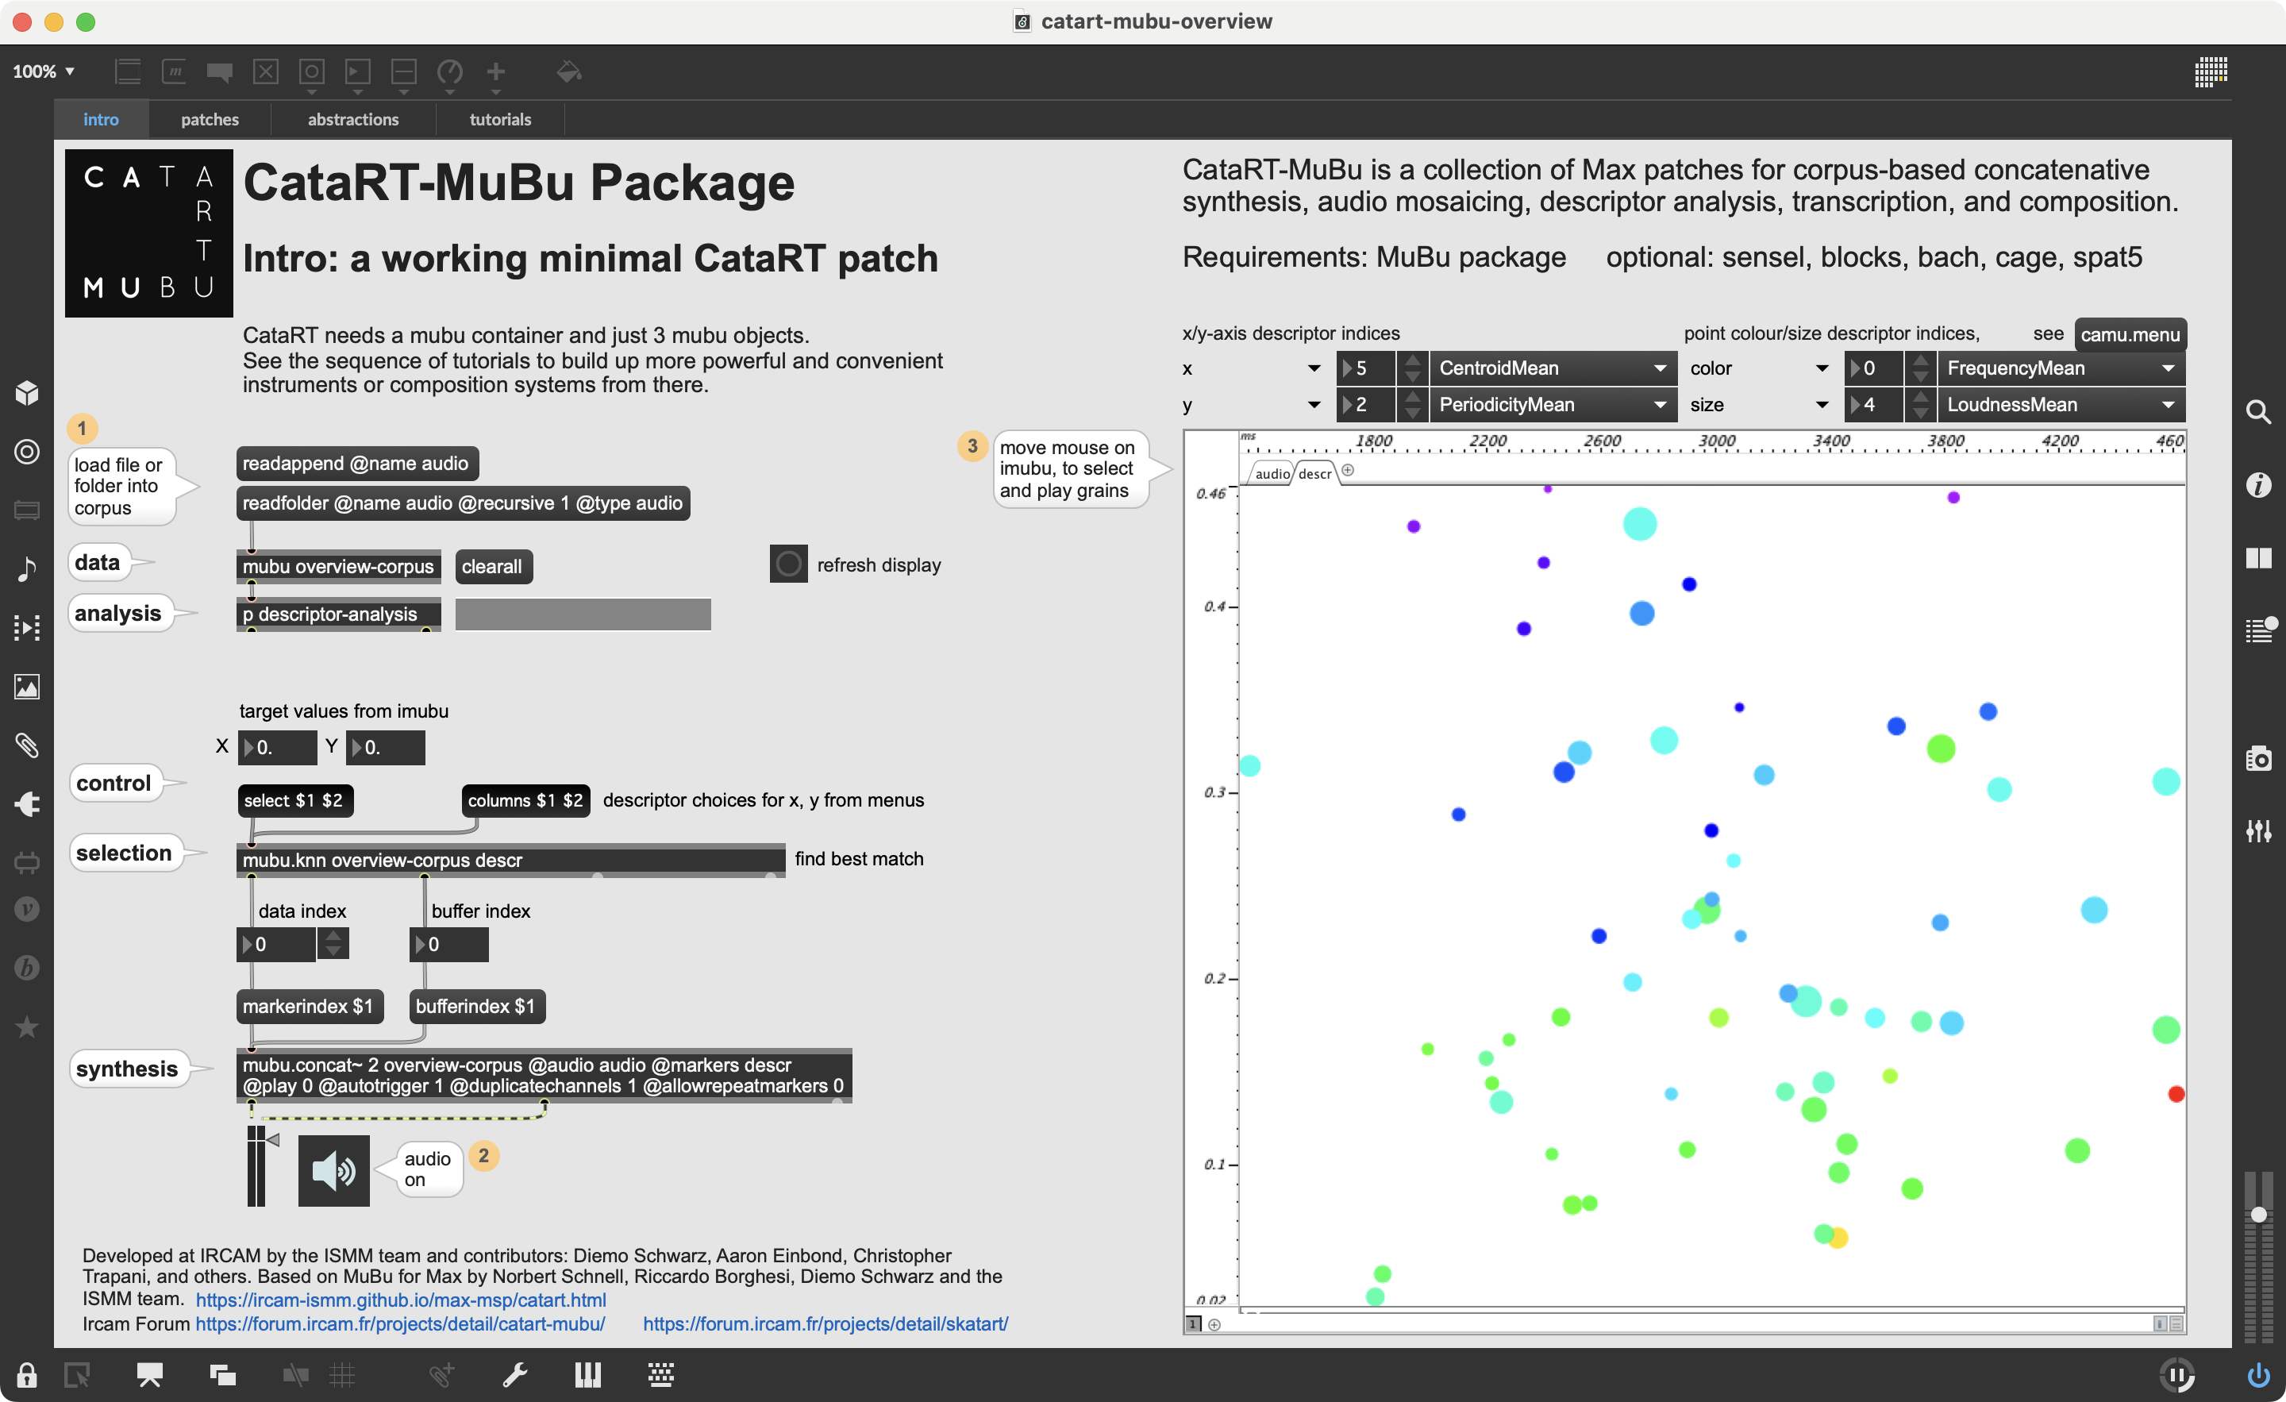Viewport: 2286px width, 1402px height.
Task: Open the color selector dropdown
Action: (1759, 368)
